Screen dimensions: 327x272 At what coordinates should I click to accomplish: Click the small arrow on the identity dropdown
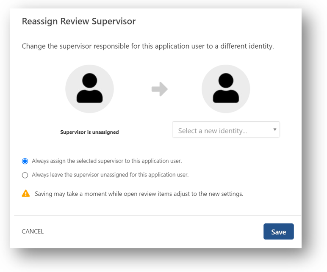pos(274,129)
